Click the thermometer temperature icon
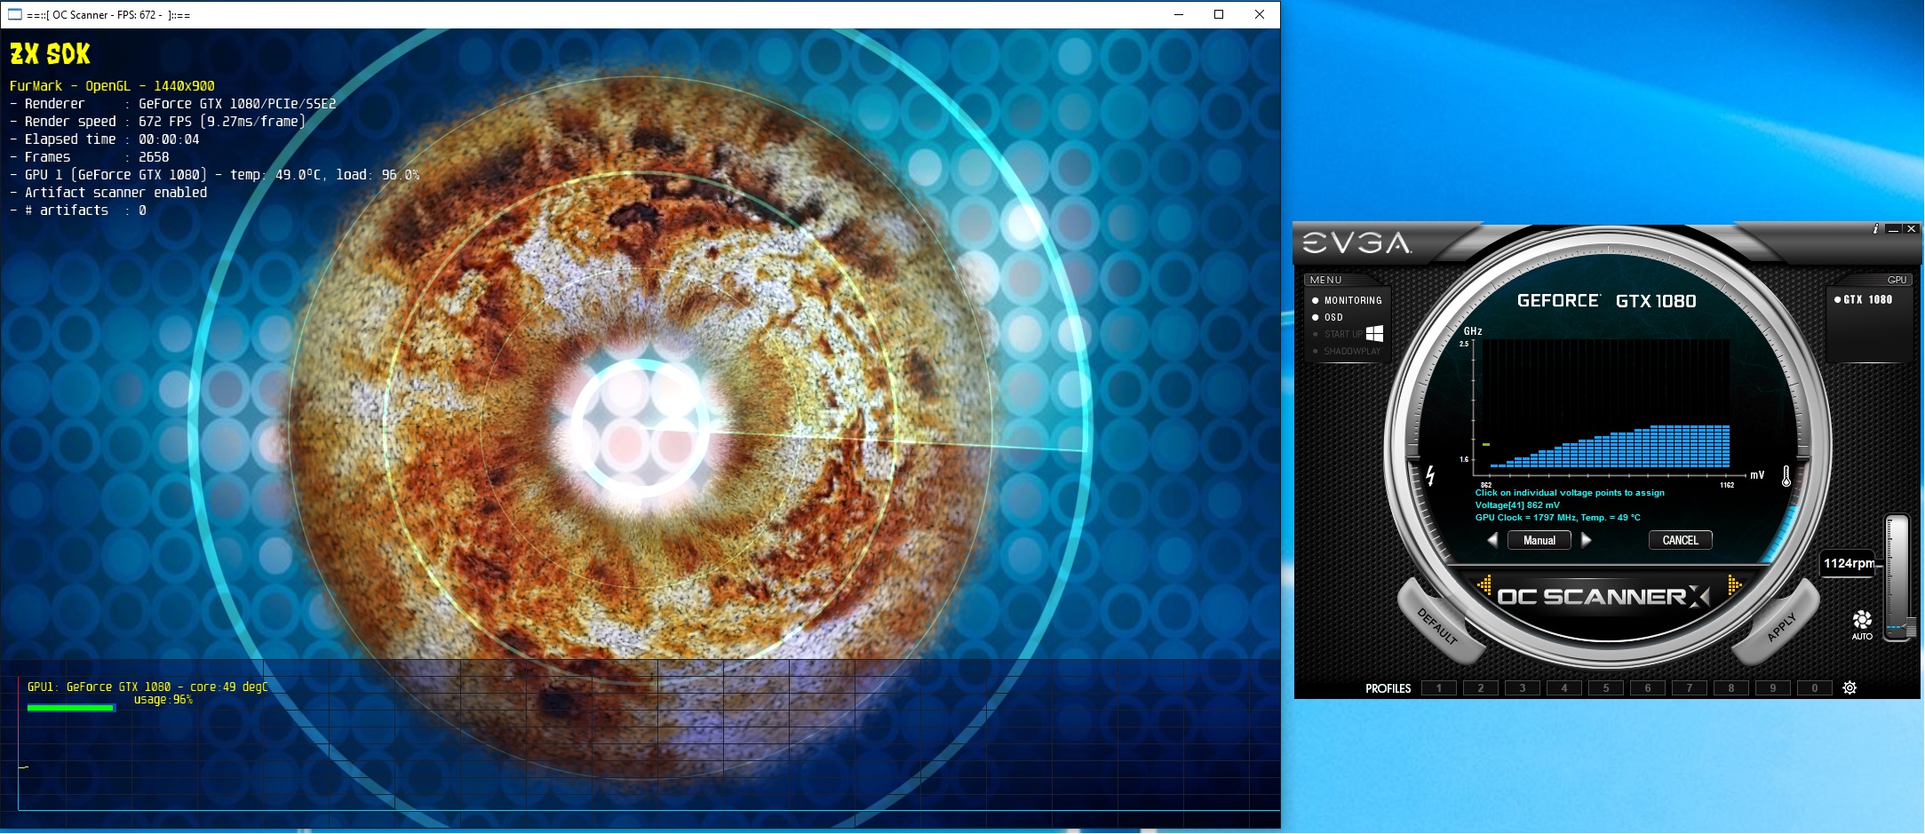The height and width of the screenshot is (834, 1925). point(1786,476)
